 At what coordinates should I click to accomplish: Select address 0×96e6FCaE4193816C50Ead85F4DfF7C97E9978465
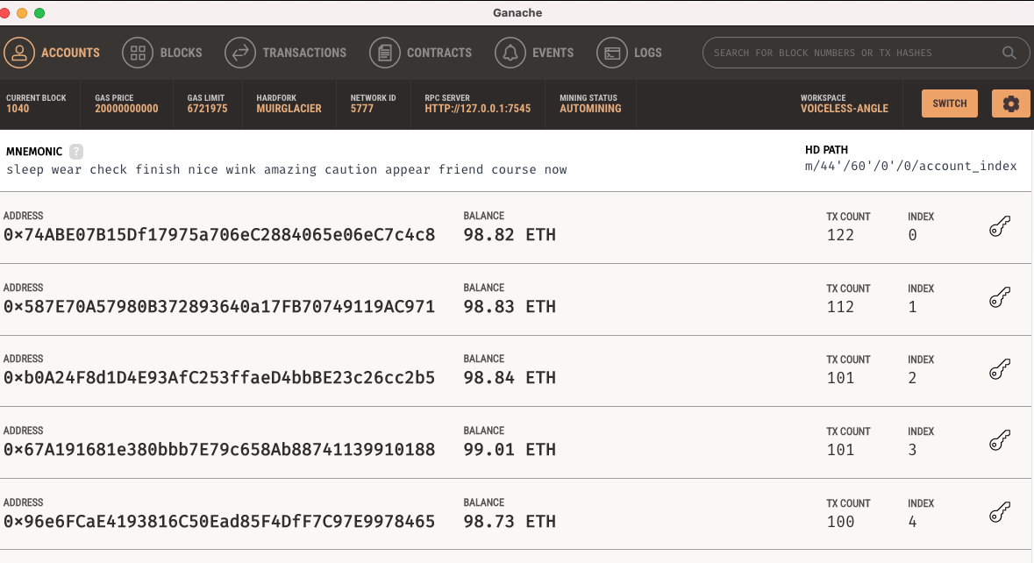pyautogui.click(x=219, y=522)
